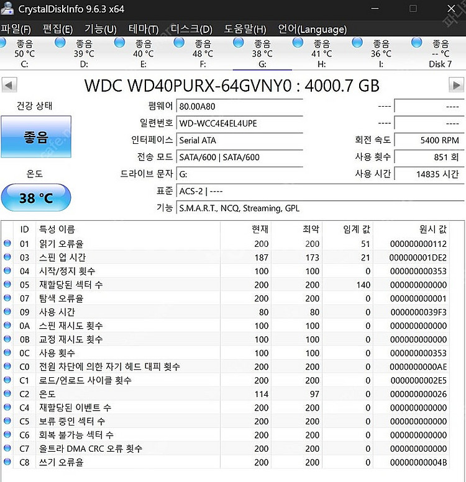This screenshot has height=482, width=466.
Task: Click the 좋음 health status button
Action: click(x=36, y=137)
